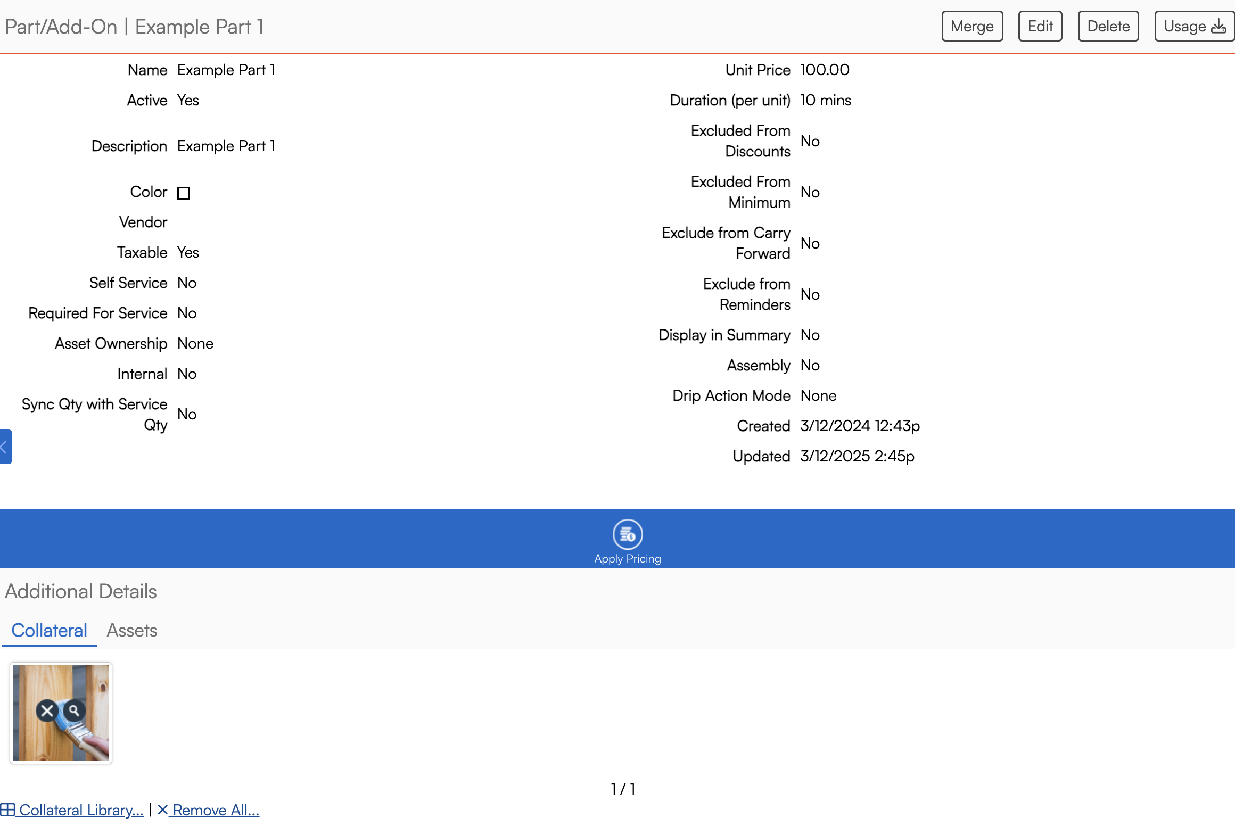Click the Additional Details section header
Viewport: 1235px width, 826px height.
81,591
